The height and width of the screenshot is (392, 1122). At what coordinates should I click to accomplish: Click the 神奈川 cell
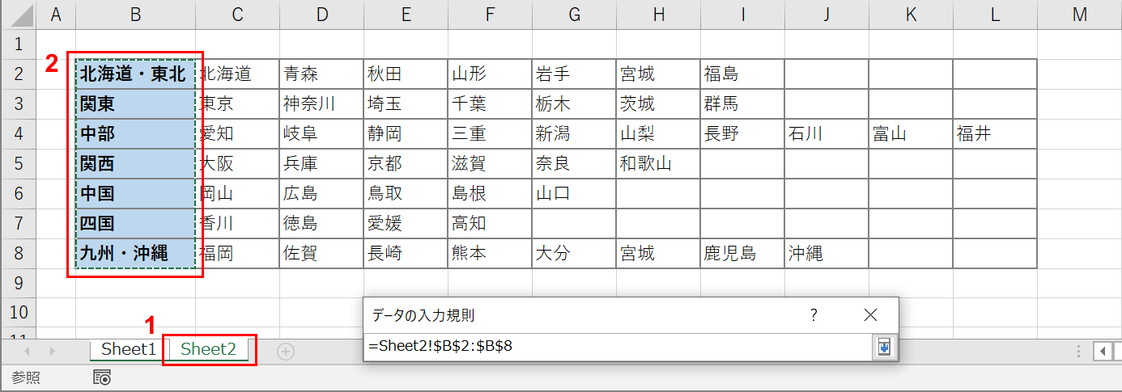(x=321, y=104)
